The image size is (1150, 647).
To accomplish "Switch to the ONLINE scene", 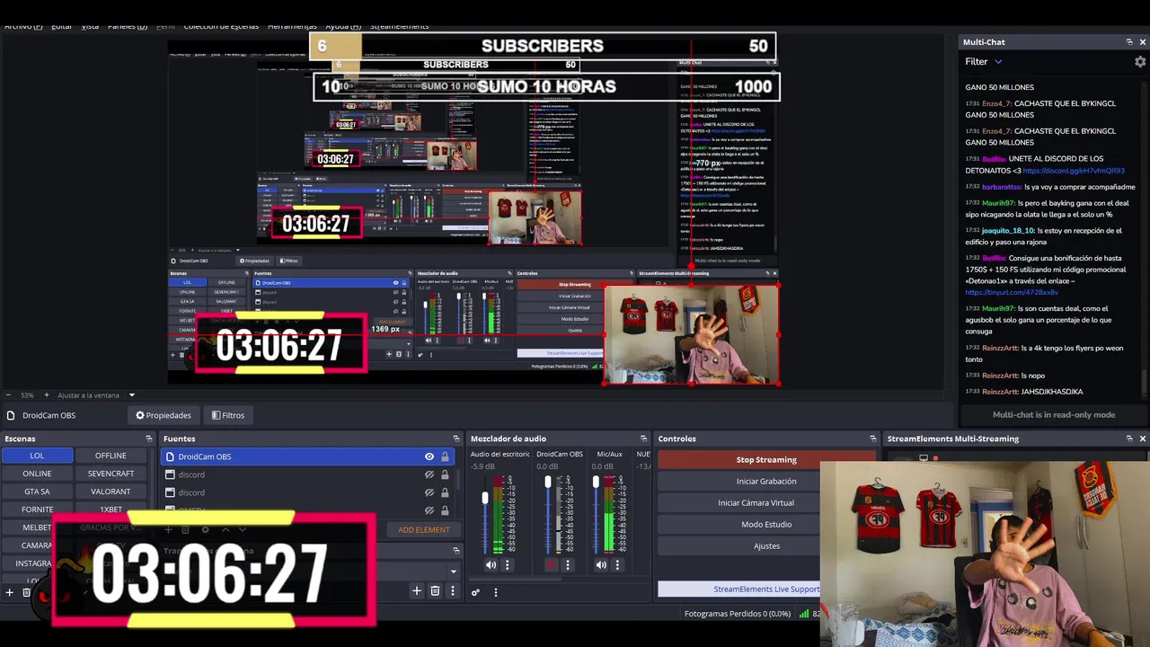I will (37, 474).
